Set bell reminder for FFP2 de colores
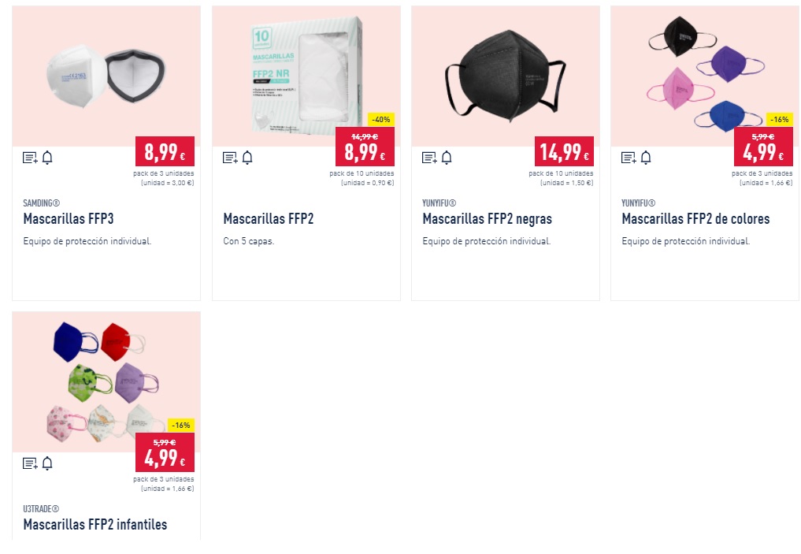This screenshot has height=554, width=801. pos(646,158)
